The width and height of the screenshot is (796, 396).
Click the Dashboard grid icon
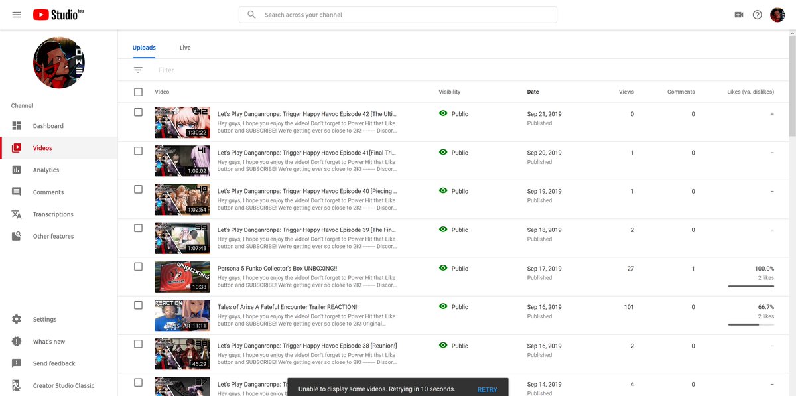click(x=17, y=126)
